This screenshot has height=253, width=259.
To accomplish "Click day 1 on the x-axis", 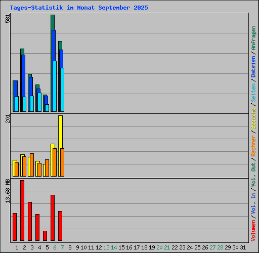I will (x=17, y=247).
